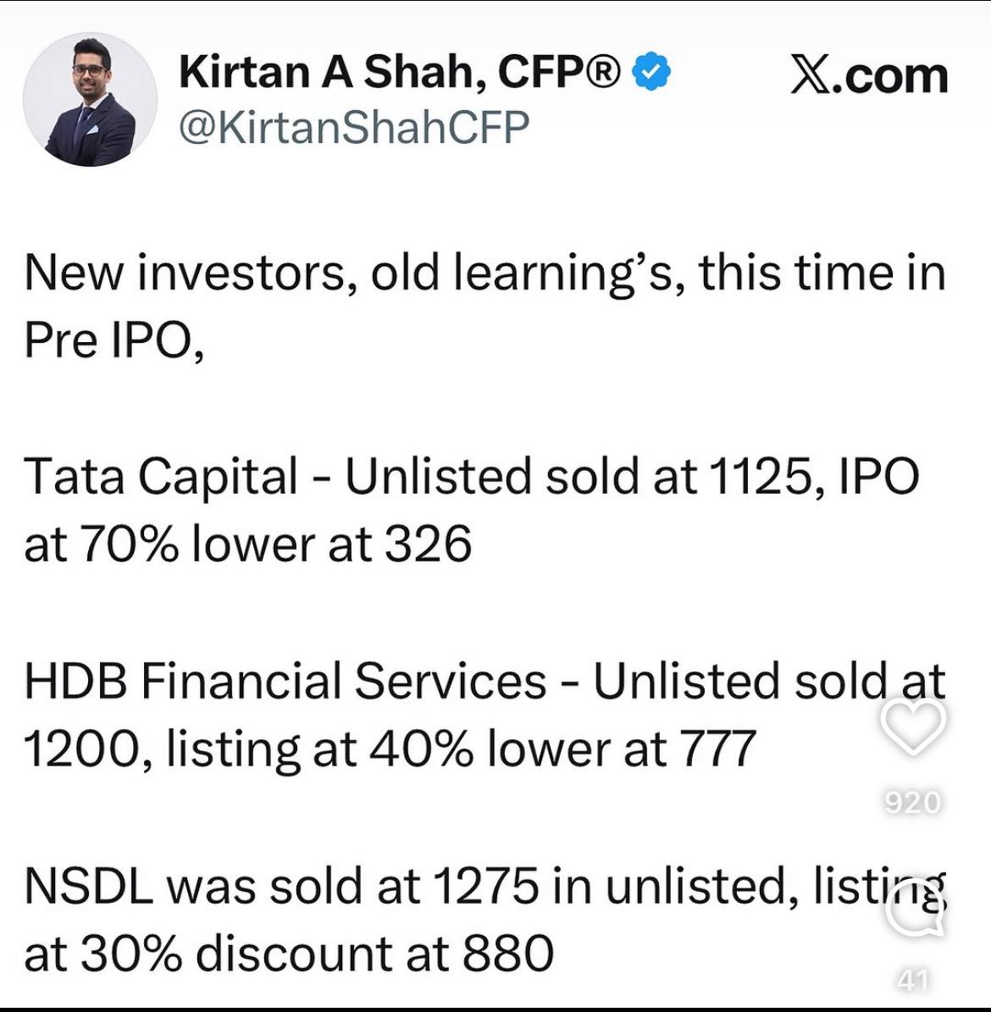The image size is (991, 1012).
Task: Click the "NSDL" word
Action: [89, 886]
